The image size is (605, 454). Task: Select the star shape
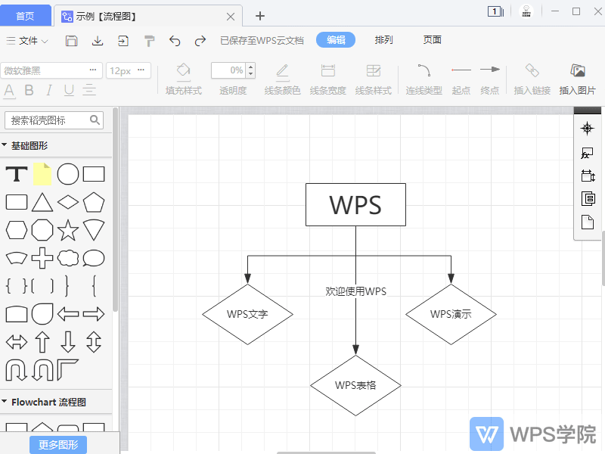click(x=68, y=230)
